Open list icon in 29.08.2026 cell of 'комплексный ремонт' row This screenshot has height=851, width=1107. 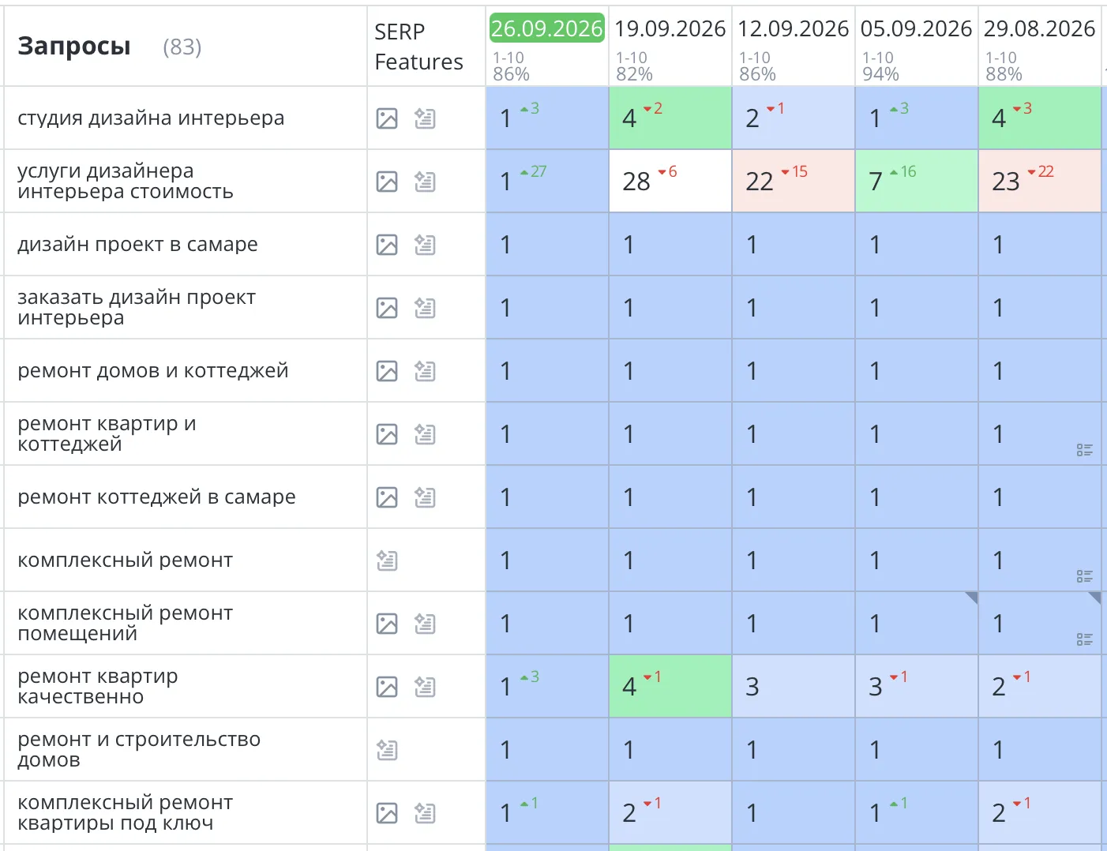point(1085,576)
